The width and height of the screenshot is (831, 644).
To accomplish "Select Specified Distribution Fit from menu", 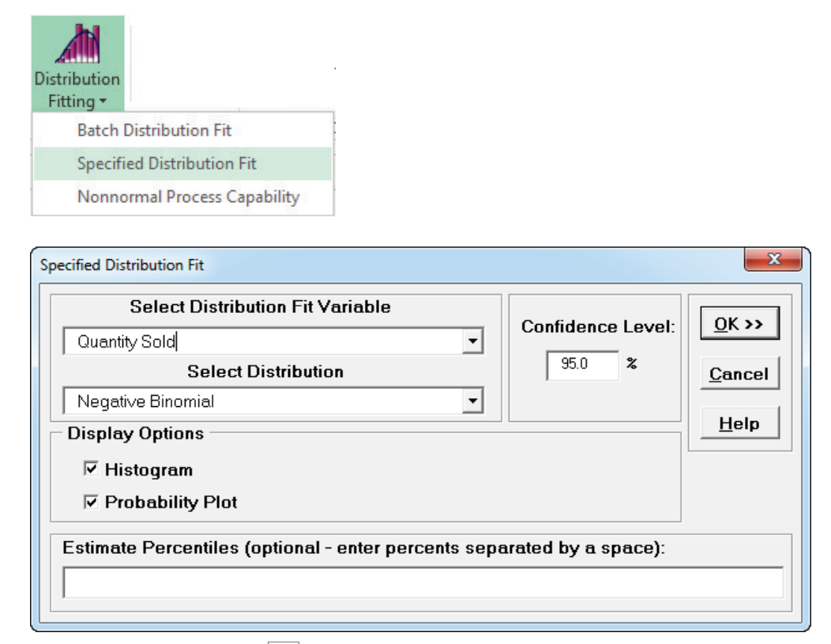I will tap(167, 164).
